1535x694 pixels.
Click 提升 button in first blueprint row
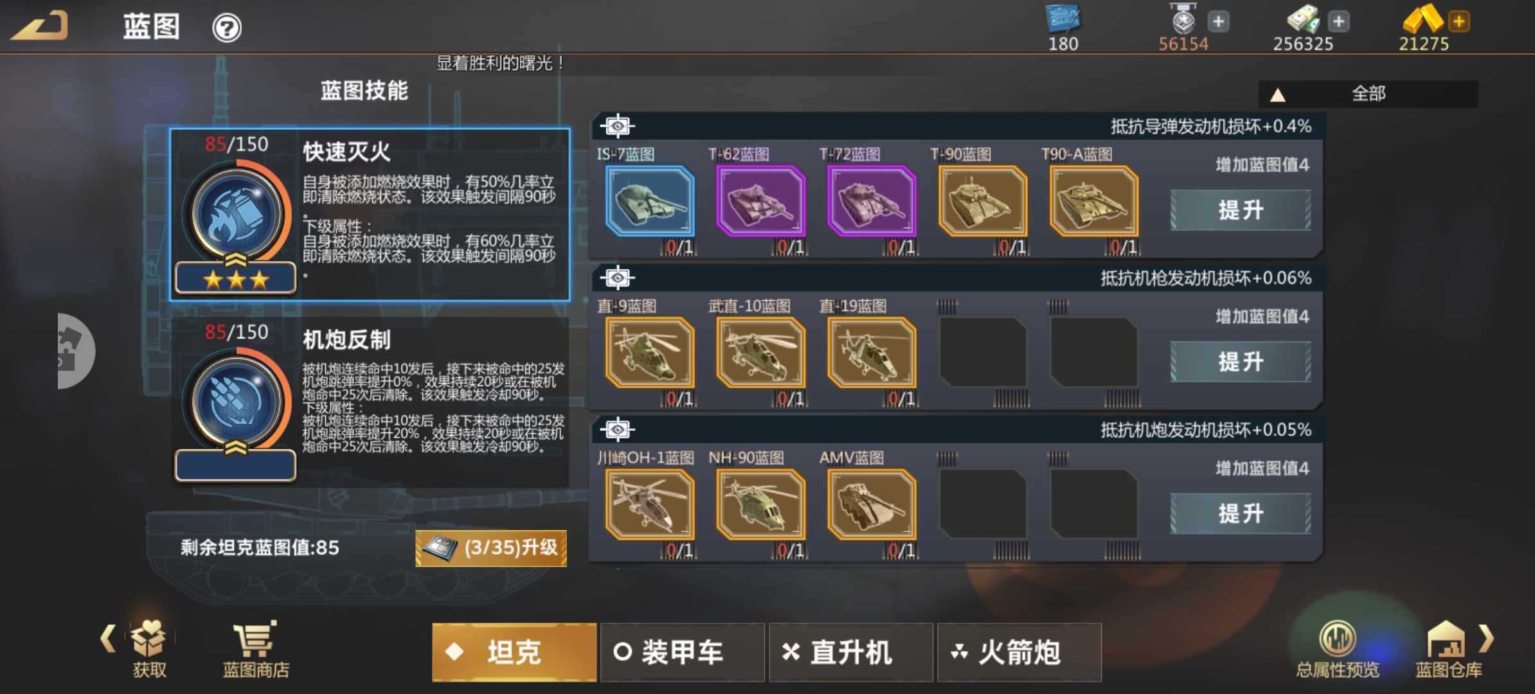coord(1240,210)
